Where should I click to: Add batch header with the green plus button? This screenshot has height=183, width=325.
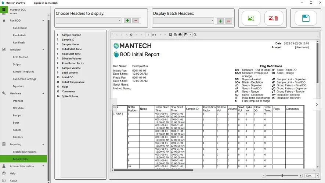[x=220, y=21]
